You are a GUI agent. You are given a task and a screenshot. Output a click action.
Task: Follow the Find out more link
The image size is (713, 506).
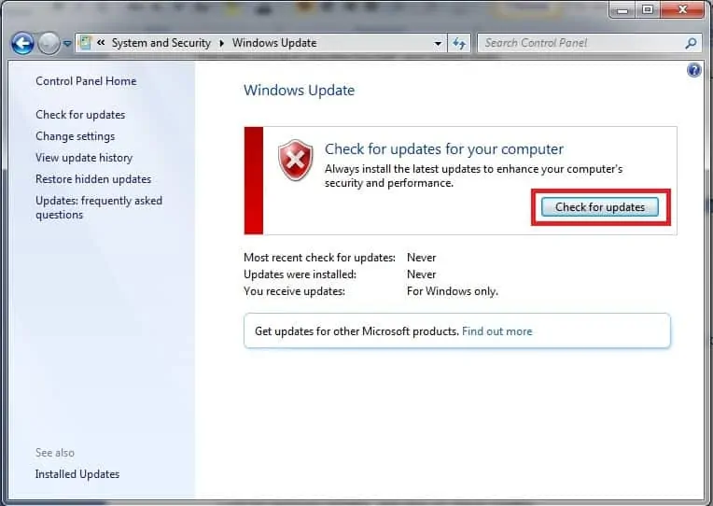pyautogui.click(x=497, y=331)
